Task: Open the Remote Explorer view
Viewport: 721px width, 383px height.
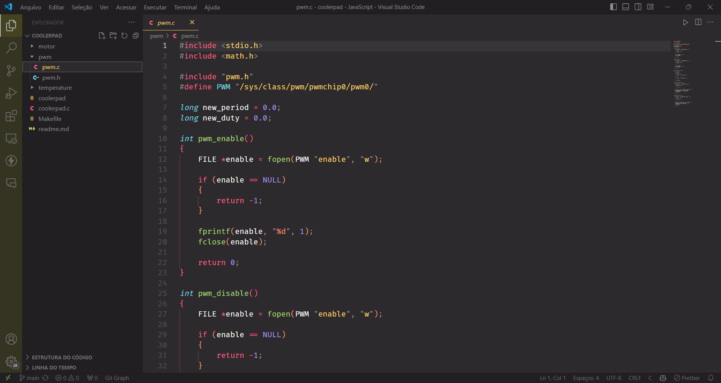Action: tap(11, 138)
